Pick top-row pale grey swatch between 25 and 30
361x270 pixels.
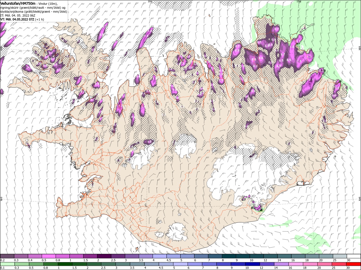click(x=340, y=256)
